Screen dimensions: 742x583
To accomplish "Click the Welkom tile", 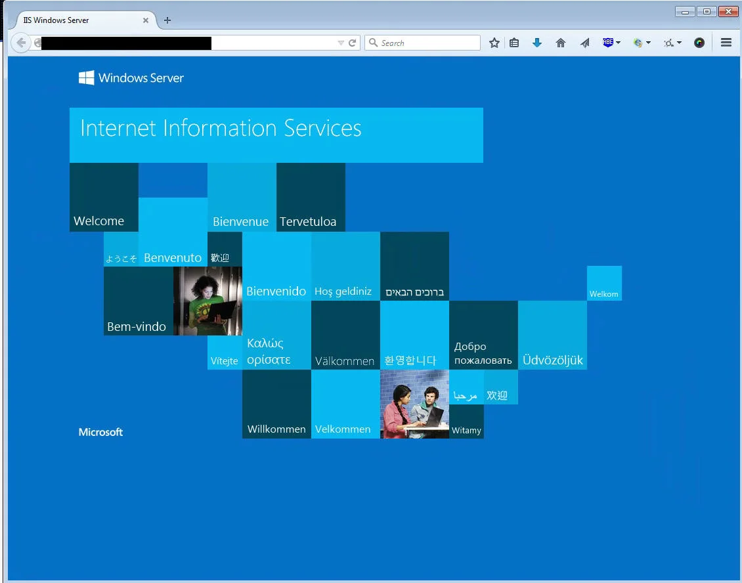I will pyautogui.click(x=604, y=284).
